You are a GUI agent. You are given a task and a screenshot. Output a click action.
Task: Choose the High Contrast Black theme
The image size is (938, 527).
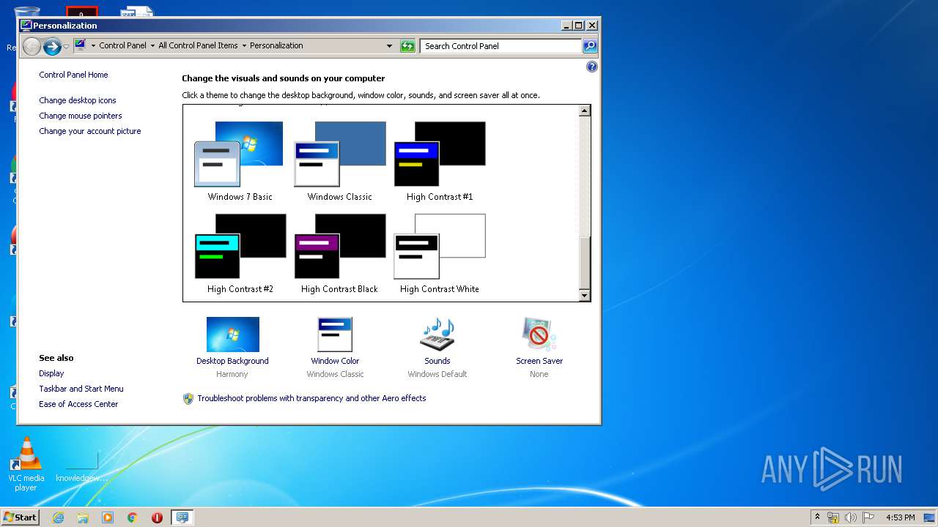(339, 254)
